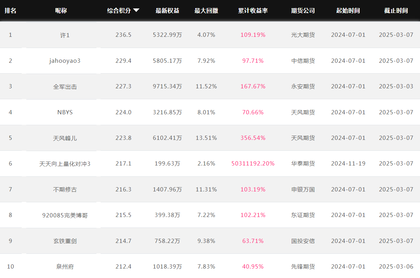
Task: Select the company 中信期货
Action: [303, 61]
